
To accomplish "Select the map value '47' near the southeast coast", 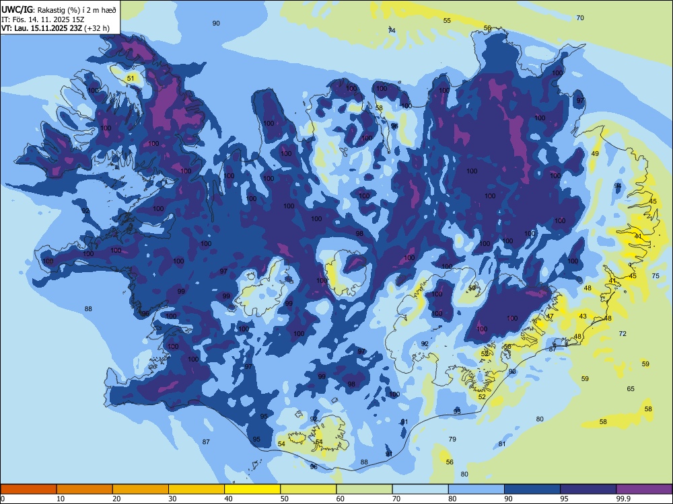I will point(550,317).
